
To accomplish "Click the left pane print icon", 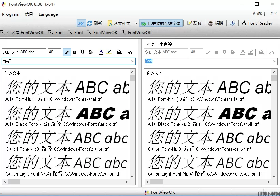I will pyautogui.click(x=119, y=52).
